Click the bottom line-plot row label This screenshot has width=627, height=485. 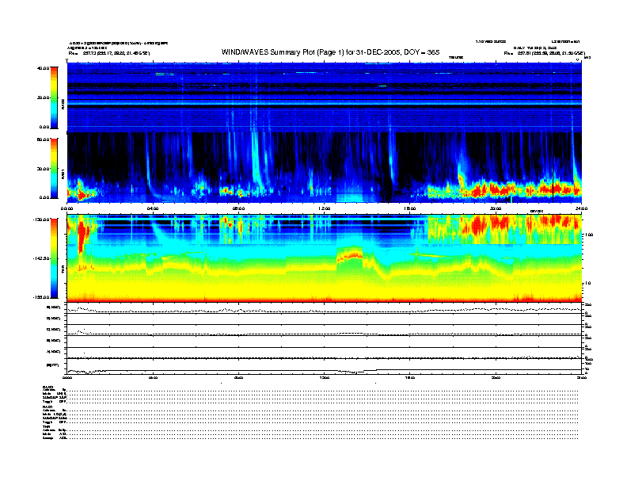tap(53, 365)
